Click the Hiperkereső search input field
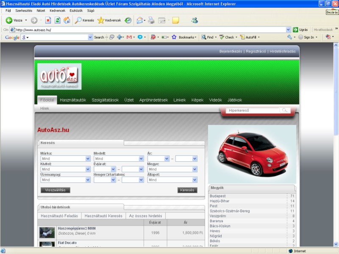 [252, 110]
